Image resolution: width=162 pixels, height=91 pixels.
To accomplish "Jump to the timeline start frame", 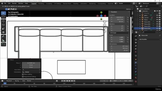I will coord(62,81).
